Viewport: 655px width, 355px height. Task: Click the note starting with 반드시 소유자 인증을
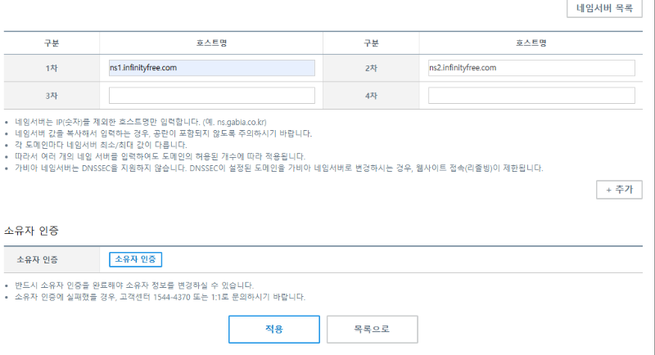134,285
